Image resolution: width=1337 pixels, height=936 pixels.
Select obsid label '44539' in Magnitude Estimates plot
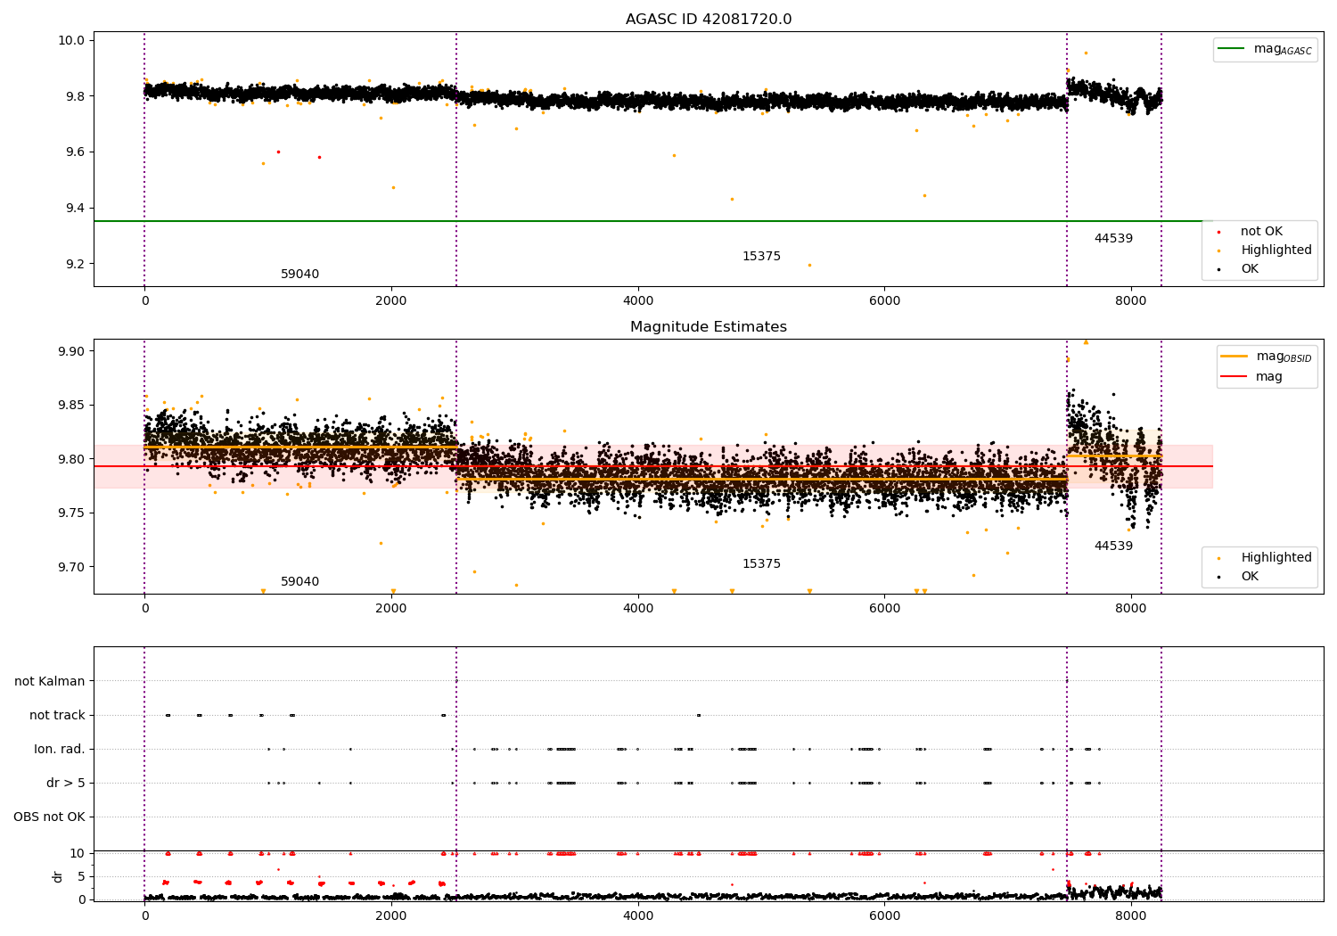[1113, 546]
